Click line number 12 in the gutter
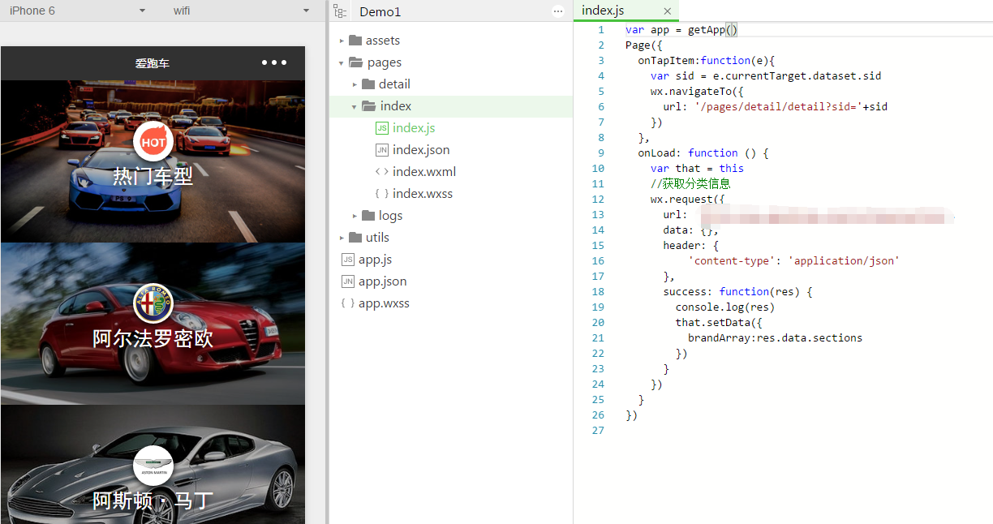This screenshot has height=524, width=993. coord(599,199)
